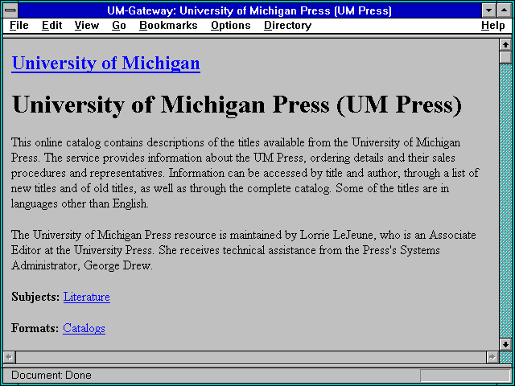The width and height of the screenshot is (515, 386).
Task: Click the horizontal scrollbar right arrow
Action: 492,357
